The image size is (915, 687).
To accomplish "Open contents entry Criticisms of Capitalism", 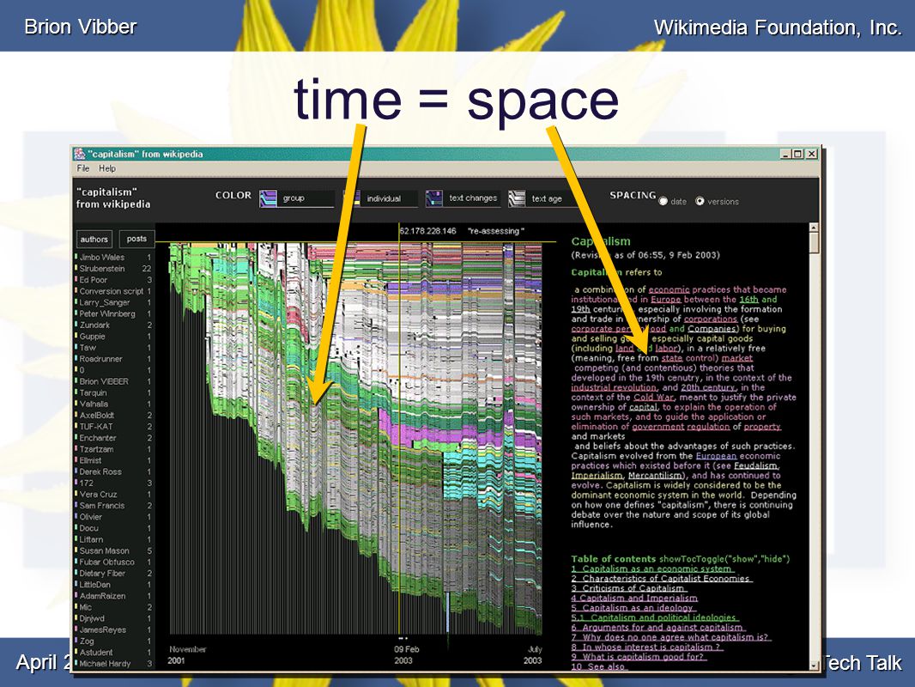I will click(629, 588).
